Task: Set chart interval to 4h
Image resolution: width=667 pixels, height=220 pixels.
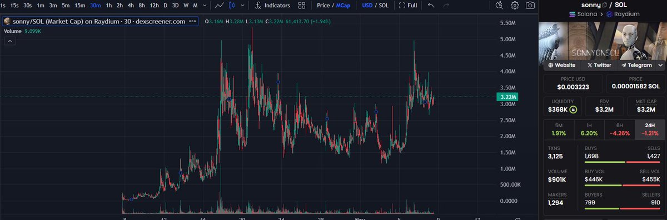Action: point(131,5)
